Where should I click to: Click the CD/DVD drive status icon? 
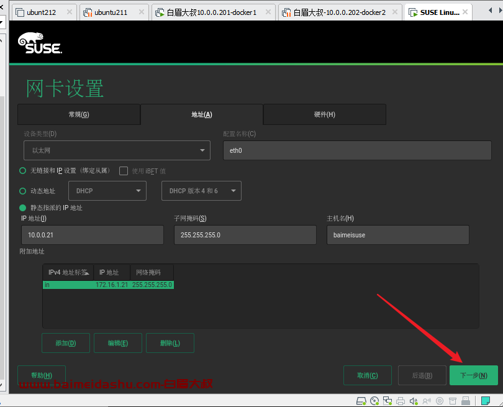[374, 401]
